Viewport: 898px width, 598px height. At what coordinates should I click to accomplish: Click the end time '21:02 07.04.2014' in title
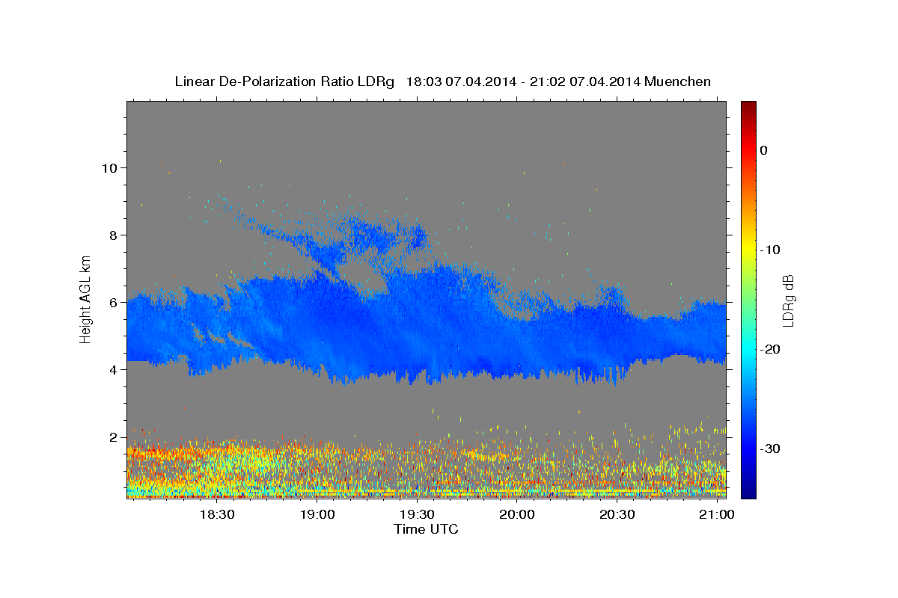click(x=585, y=81)
